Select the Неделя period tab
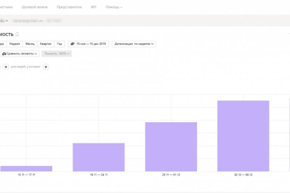This screenshot has height=193, width=290. [14, 44]
